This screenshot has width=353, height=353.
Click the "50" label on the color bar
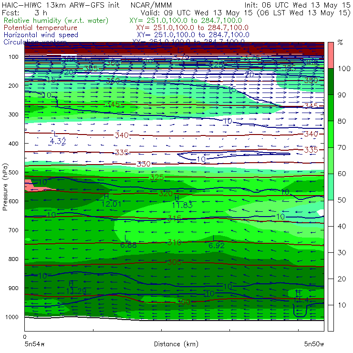[342, 200]
